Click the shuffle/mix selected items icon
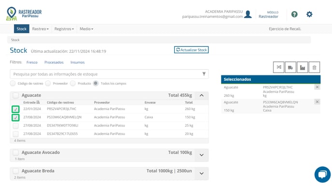332x187 pixels. [x=278, y=67]
